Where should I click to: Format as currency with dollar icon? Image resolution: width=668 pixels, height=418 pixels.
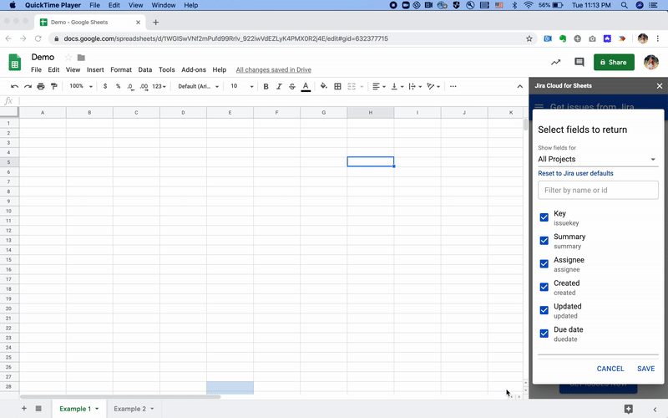coord(105,86)
